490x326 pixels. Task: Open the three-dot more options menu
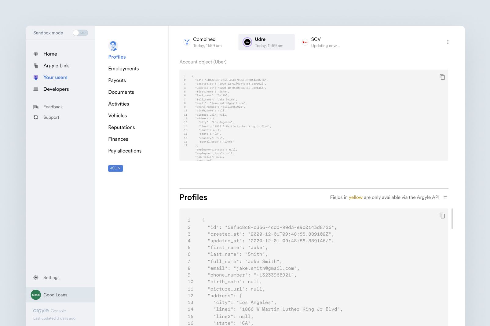pyautogui.click(x=448, y=42)
